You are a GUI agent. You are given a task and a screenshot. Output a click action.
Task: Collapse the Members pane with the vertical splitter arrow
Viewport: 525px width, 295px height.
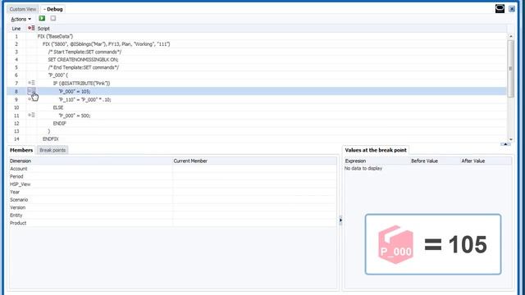click(x=340, y=220)
